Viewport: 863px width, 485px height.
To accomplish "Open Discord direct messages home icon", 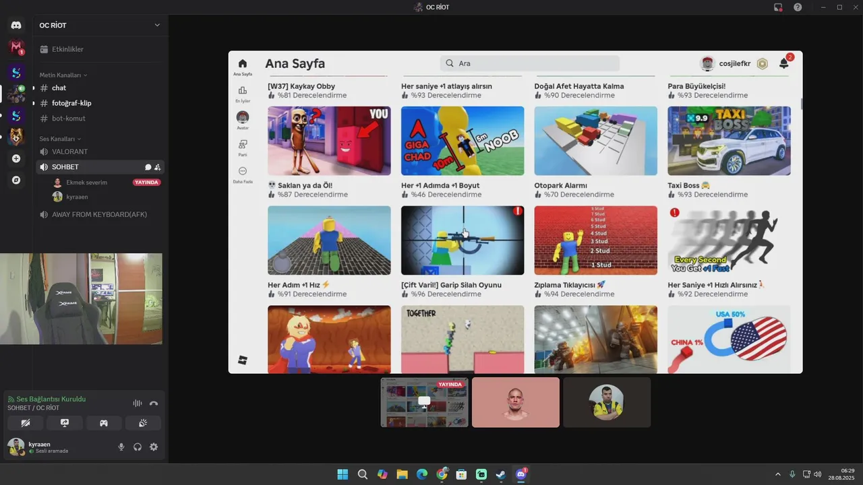I will pyautogui.click(x=16, y=25).
